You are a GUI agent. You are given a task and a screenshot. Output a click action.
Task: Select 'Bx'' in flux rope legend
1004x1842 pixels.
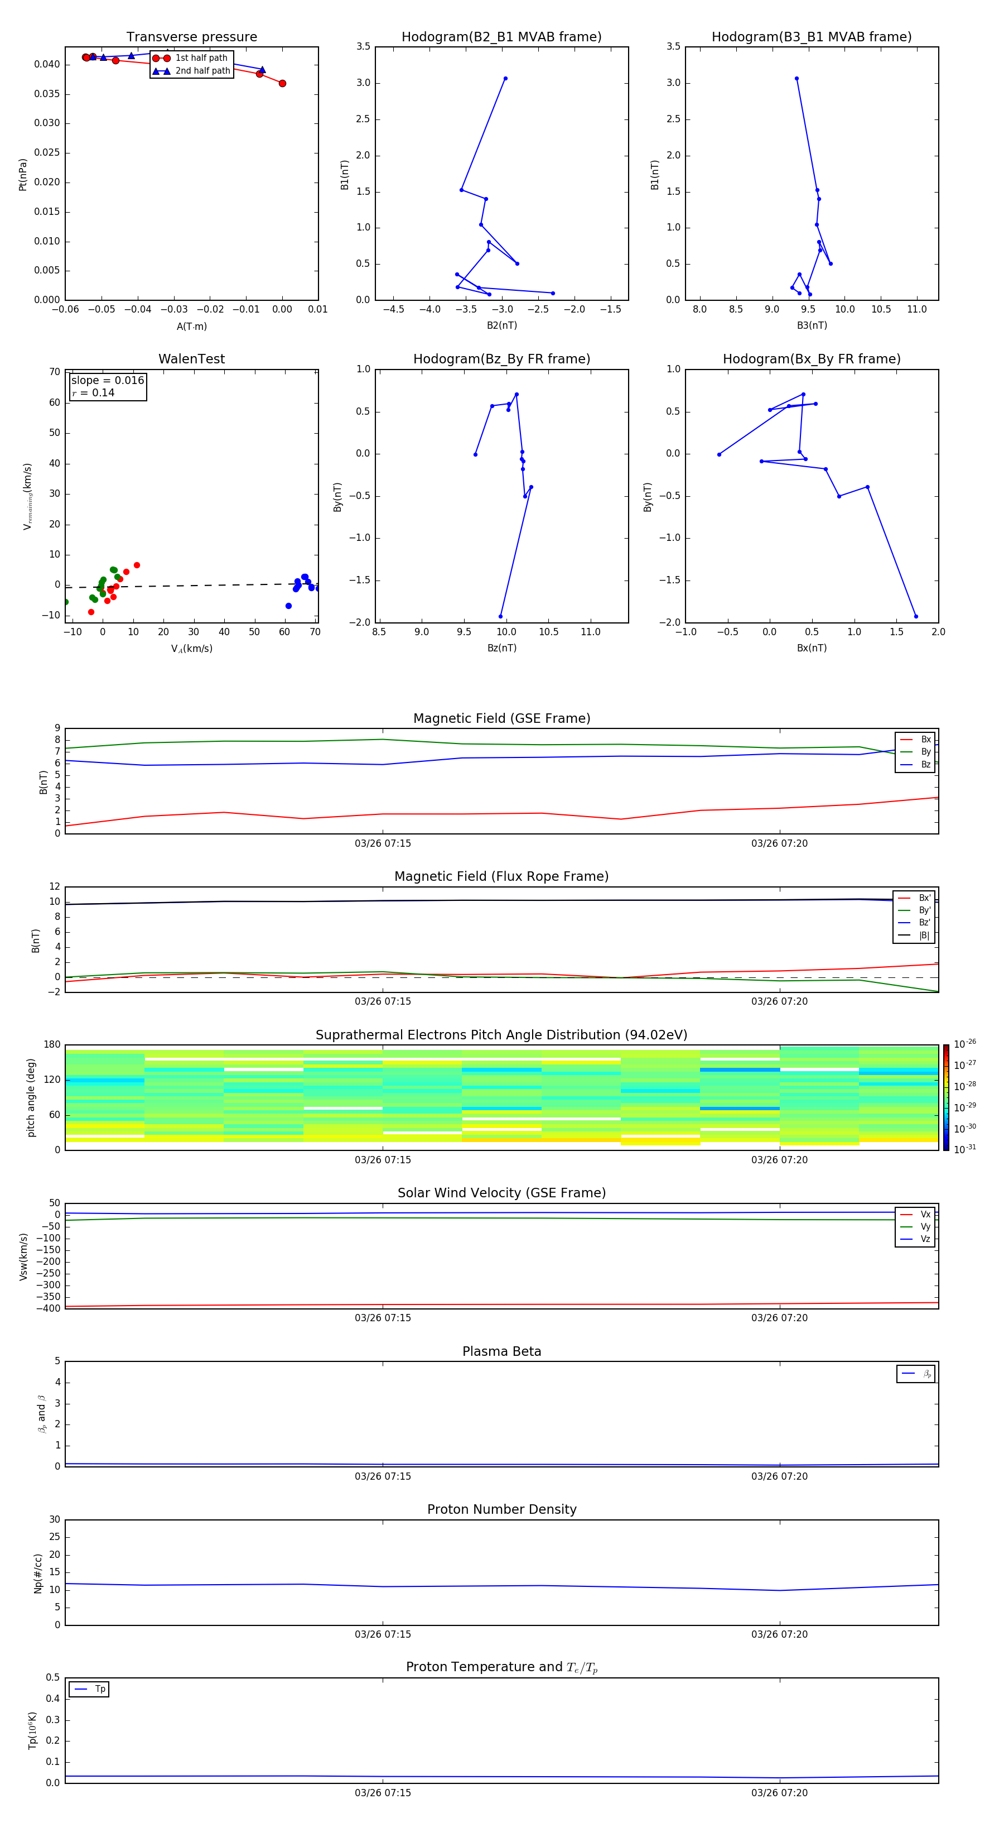click(915, 898)
